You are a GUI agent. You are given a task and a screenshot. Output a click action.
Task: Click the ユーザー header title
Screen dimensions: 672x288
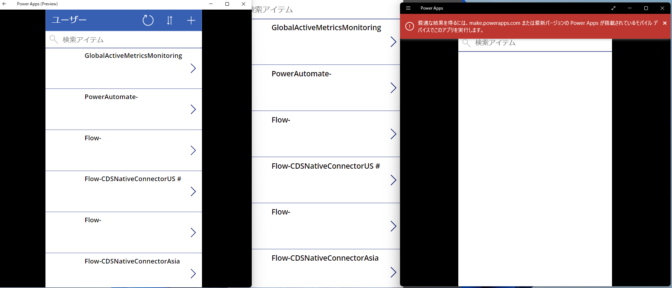point(69,20)
